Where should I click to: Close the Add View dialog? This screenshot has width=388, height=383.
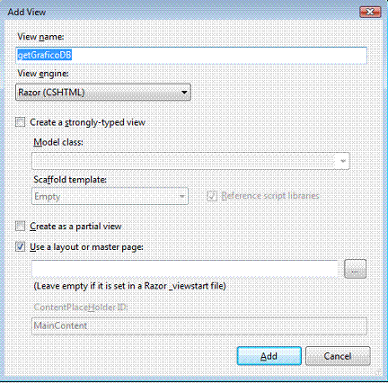click(370, 12)
